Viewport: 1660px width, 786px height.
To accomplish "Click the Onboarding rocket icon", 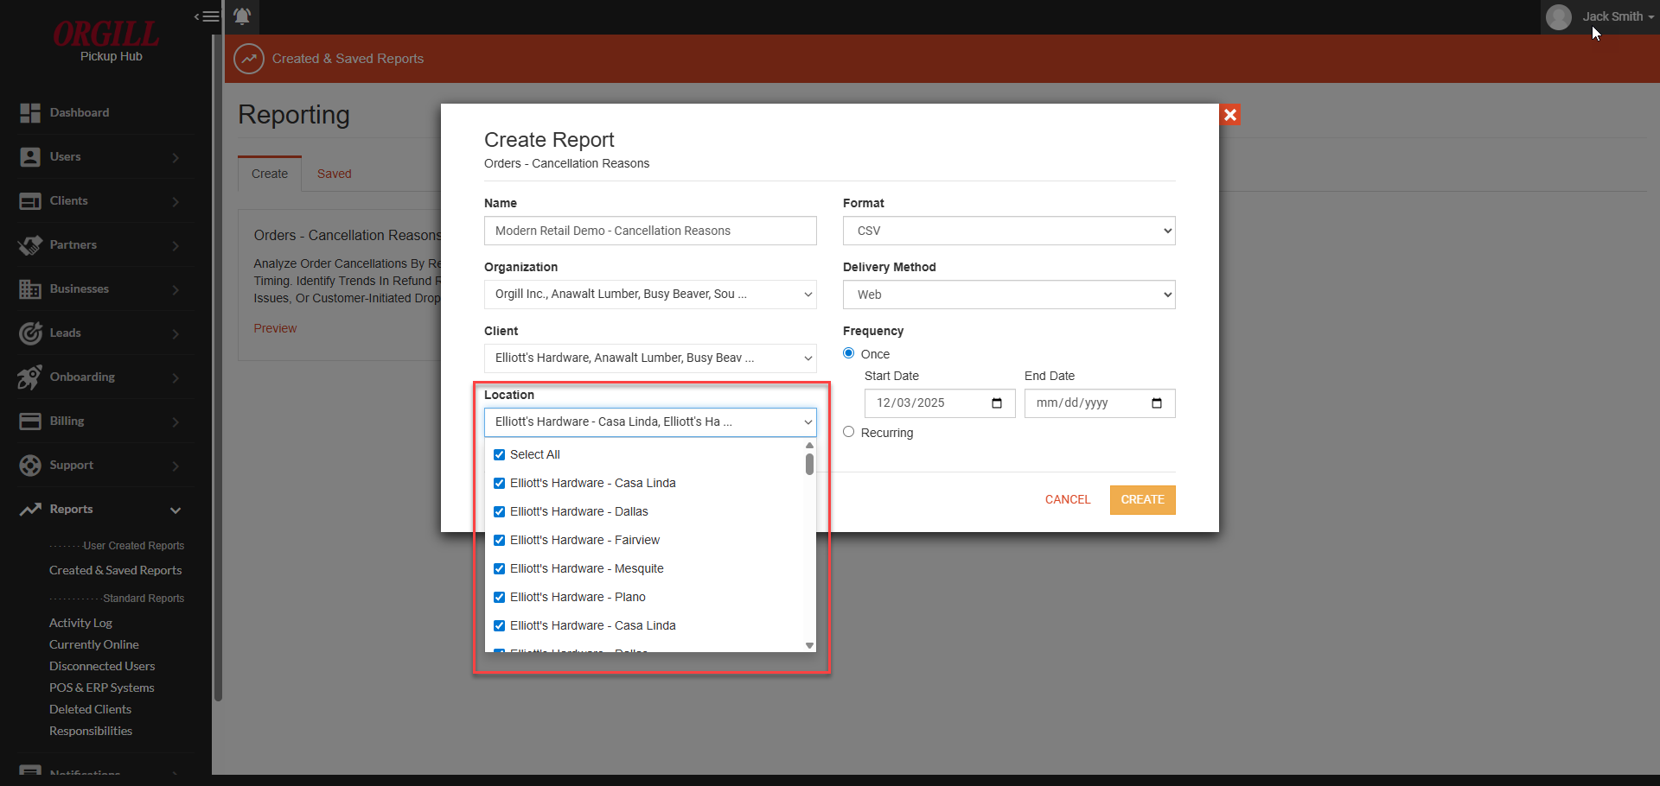I will 30,377.
